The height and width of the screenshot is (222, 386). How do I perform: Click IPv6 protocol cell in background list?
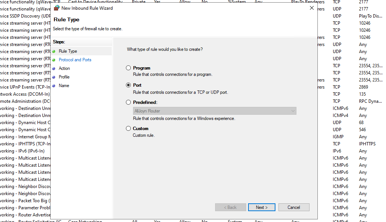click(337, 151)
